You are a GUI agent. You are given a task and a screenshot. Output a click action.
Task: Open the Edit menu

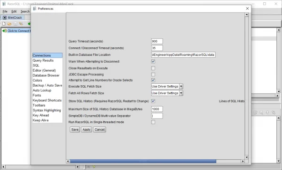point(14,11)
